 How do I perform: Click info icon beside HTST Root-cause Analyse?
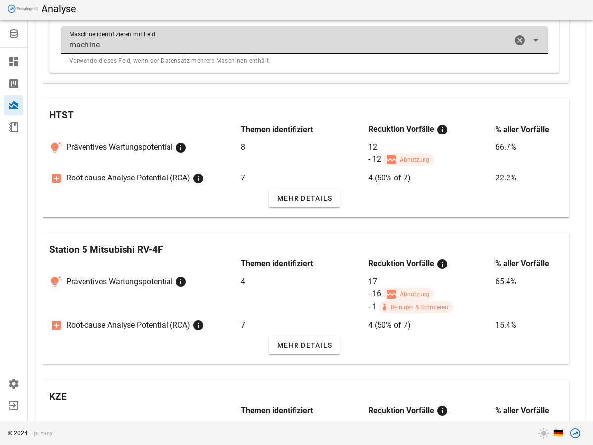pos(198,178)
